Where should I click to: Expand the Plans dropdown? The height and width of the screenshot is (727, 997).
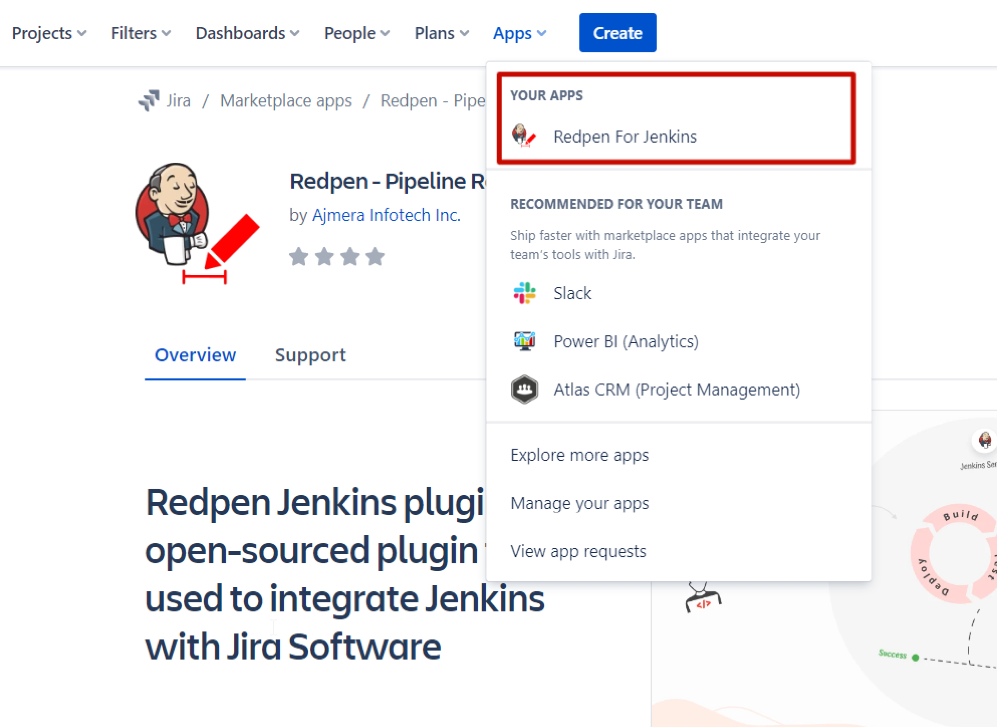[x=442, y=33]
